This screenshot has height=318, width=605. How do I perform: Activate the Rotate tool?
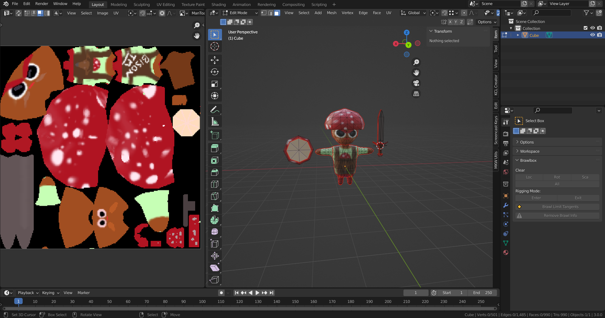215,72
